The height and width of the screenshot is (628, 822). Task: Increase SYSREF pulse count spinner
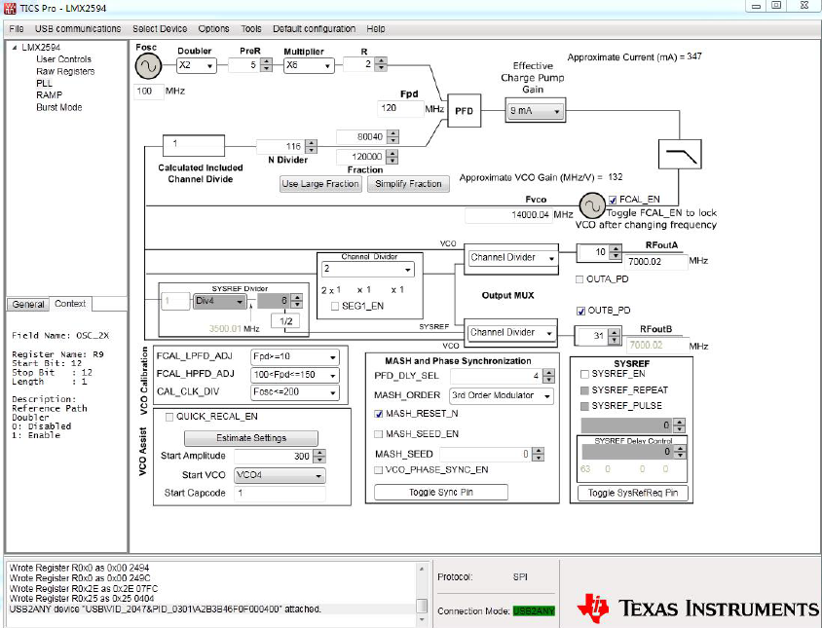(680, 422)
